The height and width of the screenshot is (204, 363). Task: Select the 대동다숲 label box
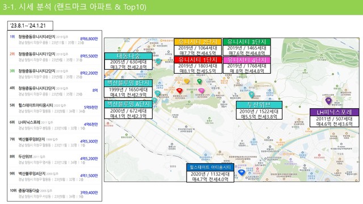129,61
